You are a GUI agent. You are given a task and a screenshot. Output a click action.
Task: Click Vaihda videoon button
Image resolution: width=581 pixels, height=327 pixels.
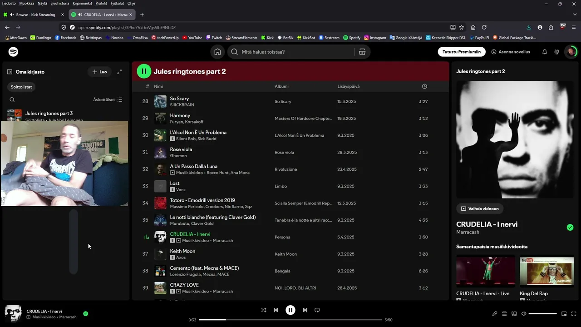(x=480, y=208)
